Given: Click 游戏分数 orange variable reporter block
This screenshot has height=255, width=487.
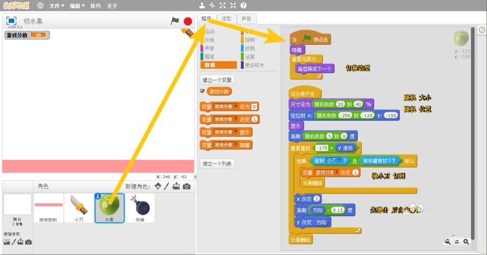Looking at the screenshot, I should tap(219, 91).
